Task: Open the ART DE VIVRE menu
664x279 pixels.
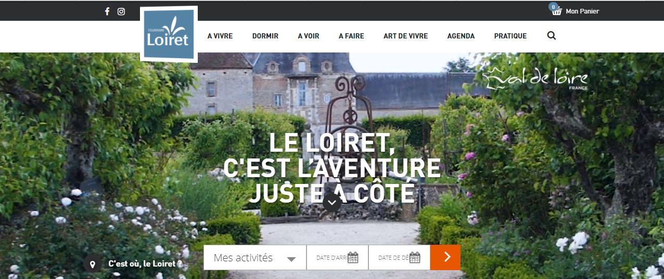Action: click(406, 36)
